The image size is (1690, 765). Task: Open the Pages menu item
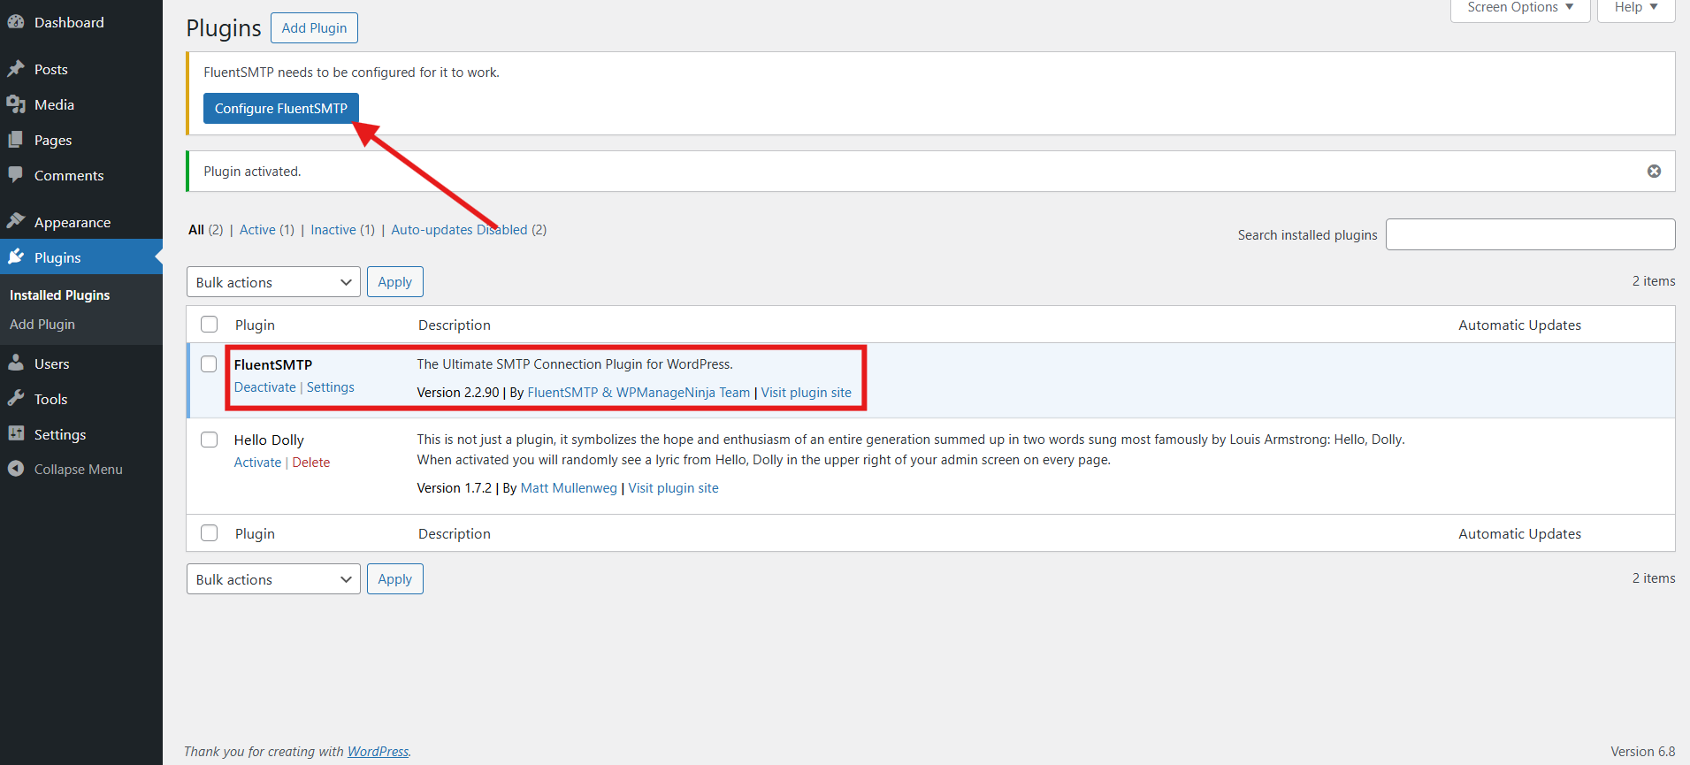pyautogui.click(x=81, y=140)
